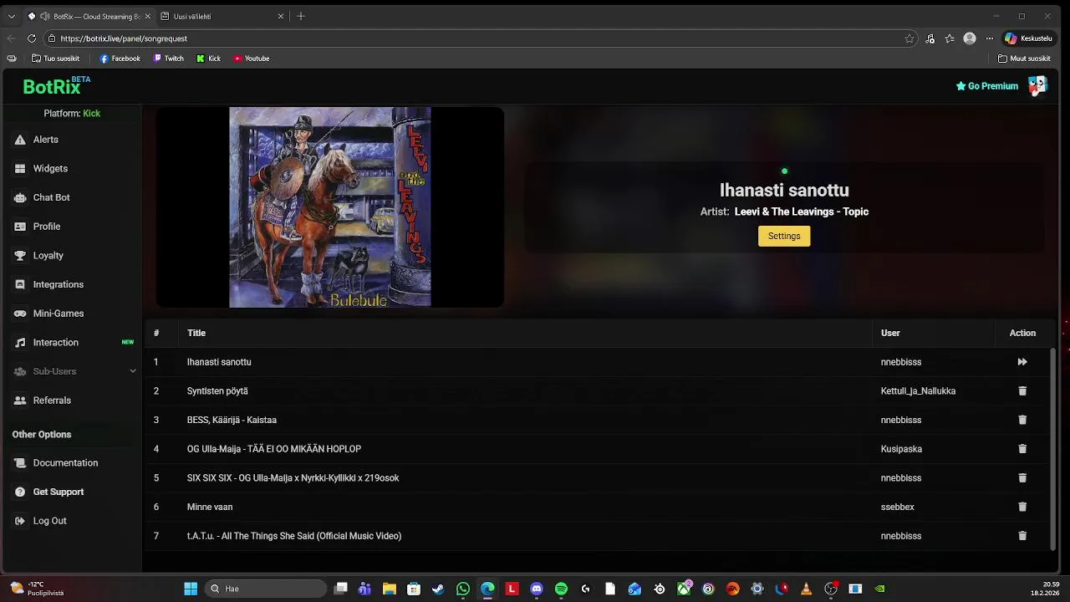Screen dimensions: 1070x602
Task: Open the favorites list icon
Action: click(950, 38)
